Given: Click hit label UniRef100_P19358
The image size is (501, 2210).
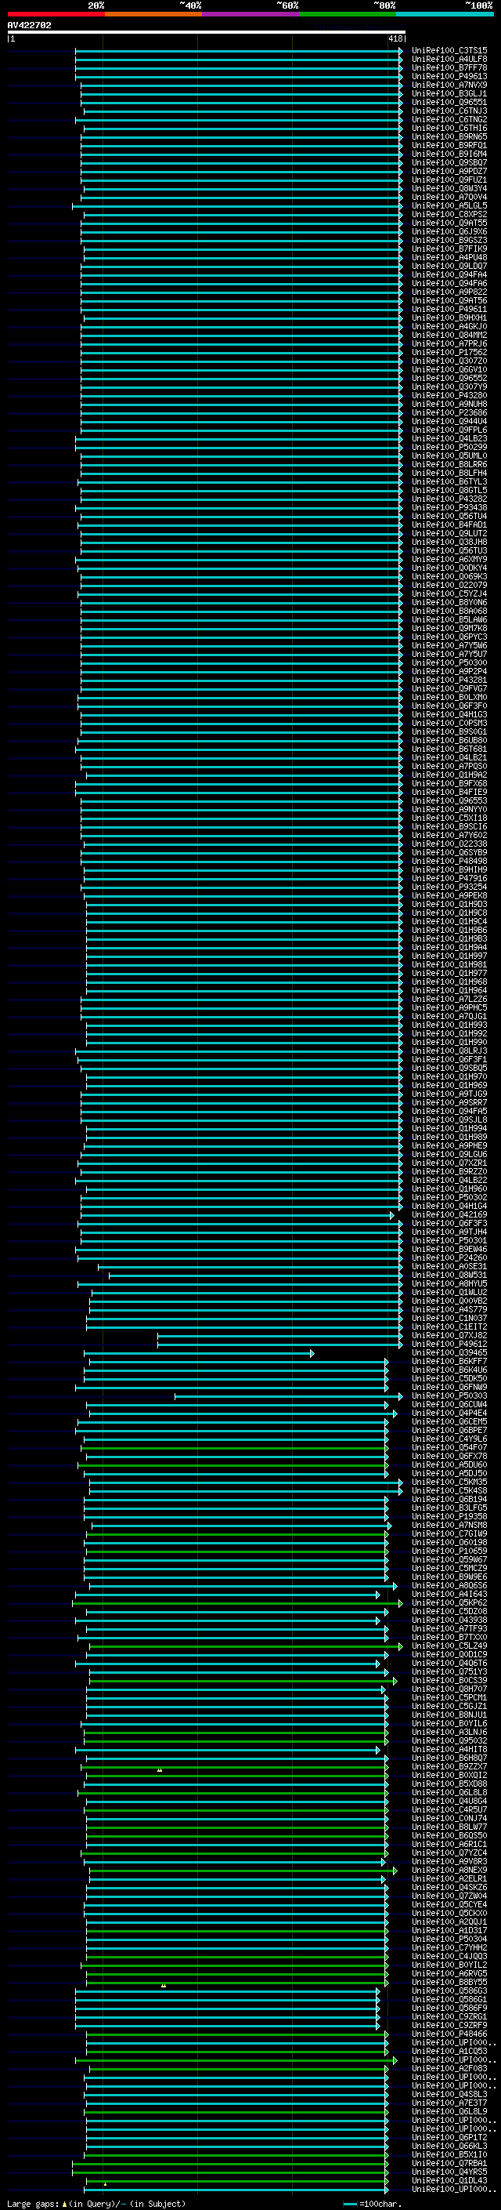Looking at the screenshot, I should [x=449, y=1517].
